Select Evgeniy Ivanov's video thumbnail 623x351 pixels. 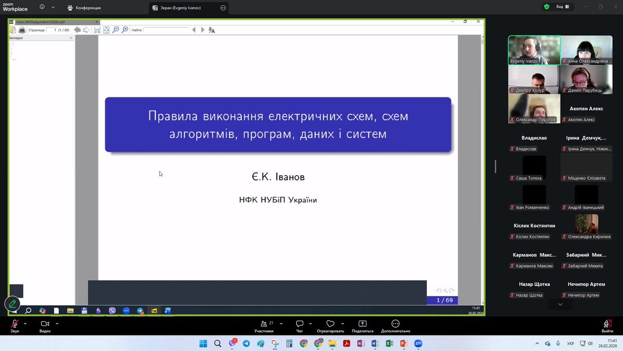(534, 50)
